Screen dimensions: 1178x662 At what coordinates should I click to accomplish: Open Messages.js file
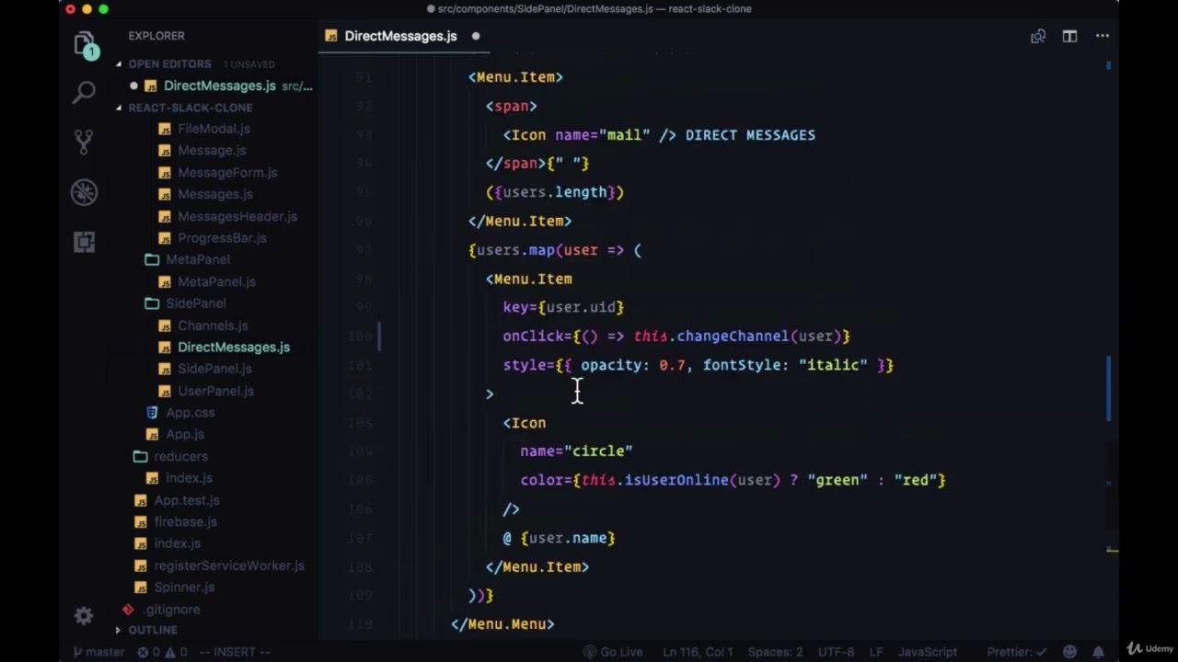tap(214, 194)
